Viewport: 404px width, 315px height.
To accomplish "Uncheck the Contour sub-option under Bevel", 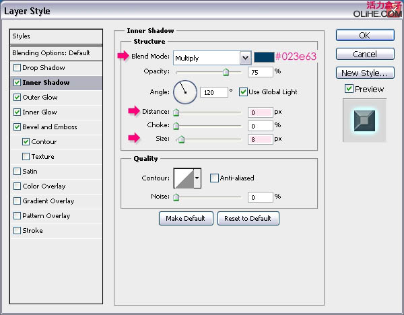I will (26, 141).
